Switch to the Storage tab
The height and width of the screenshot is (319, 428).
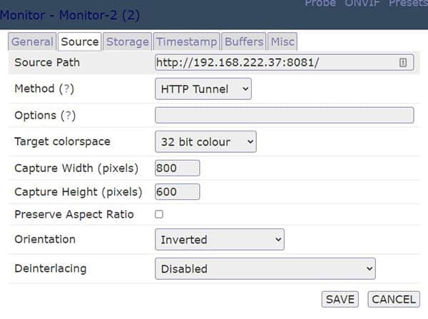pos(127,42)
